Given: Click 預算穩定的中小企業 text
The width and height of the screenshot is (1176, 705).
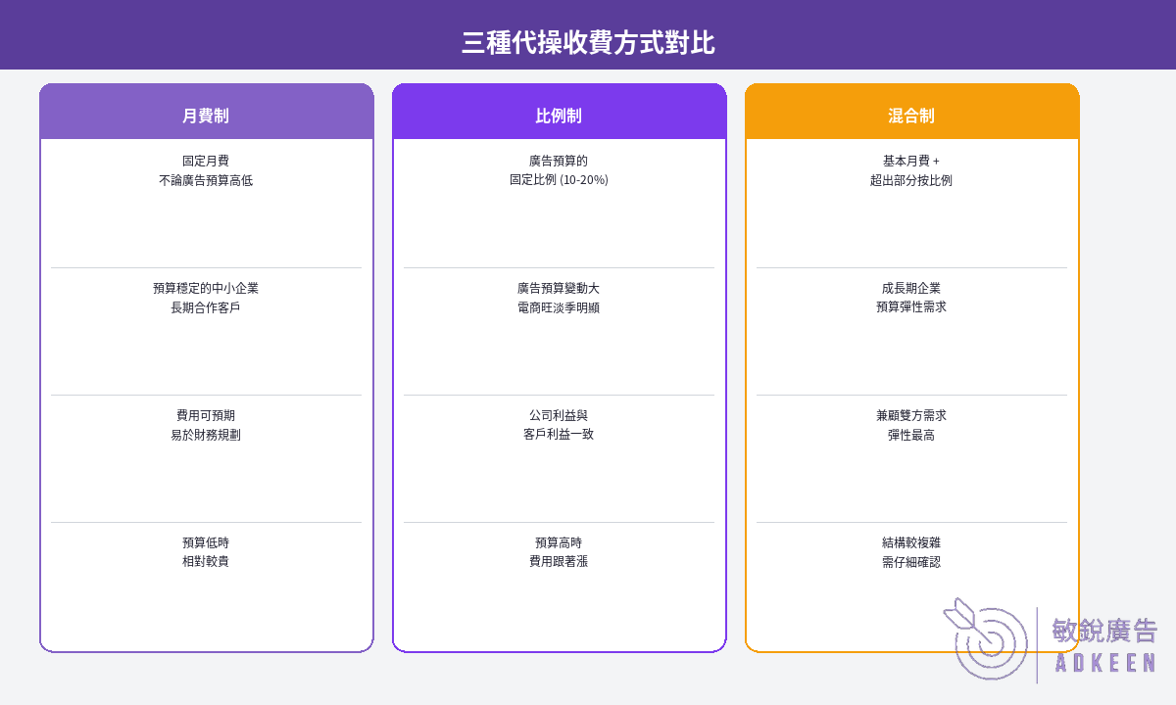Looking at the screenshot, I should (206, 288).
